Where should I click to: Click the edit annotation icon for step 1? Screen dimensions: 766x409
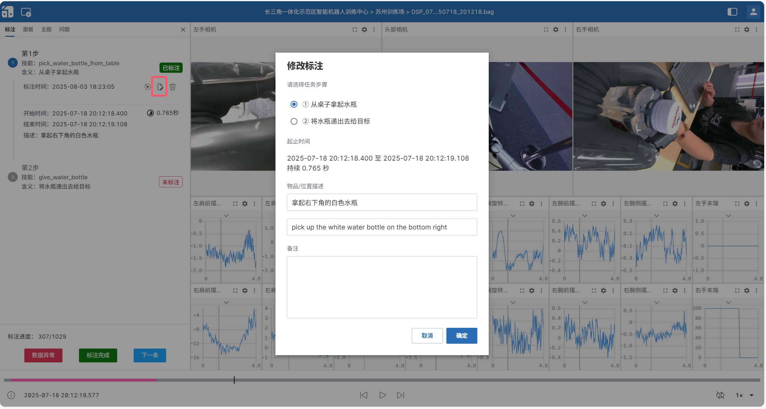pos(160,87)
